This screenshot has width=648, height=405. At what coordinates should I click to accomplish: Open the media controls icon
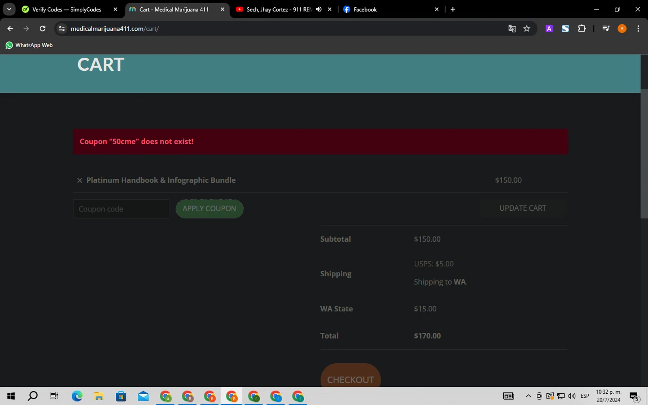(606, 28)
